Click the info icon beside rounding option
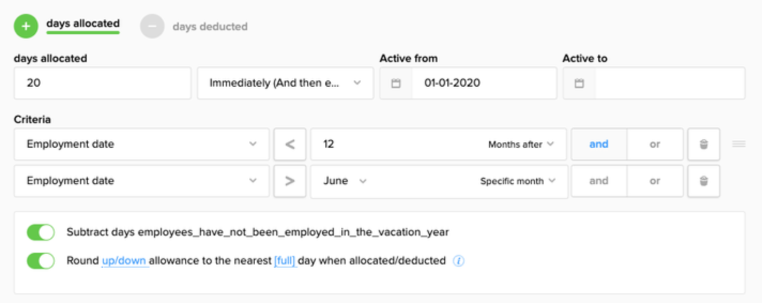 point(459,261)
